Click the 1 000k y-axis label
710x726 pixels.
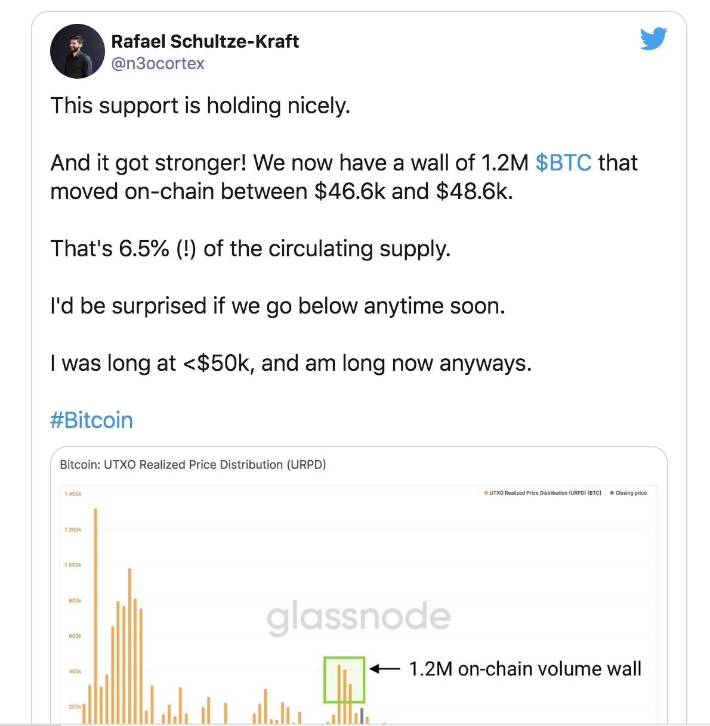pyautogui.click(x=73, y=564)
